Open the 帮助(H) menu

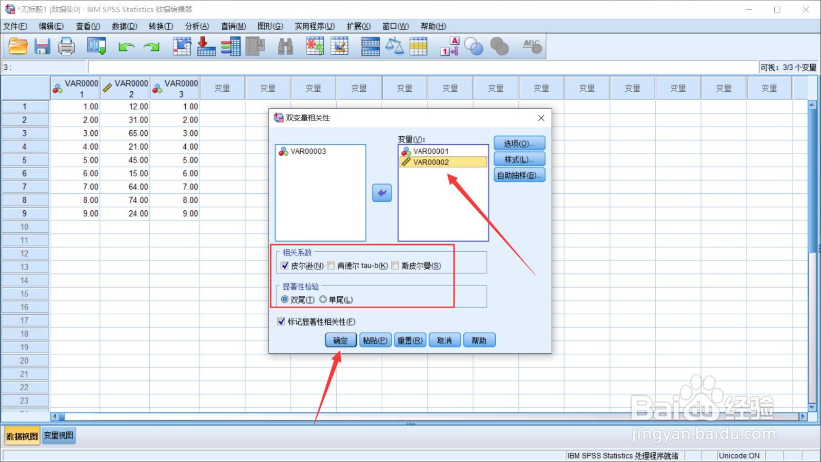click(x=433, y=26)
